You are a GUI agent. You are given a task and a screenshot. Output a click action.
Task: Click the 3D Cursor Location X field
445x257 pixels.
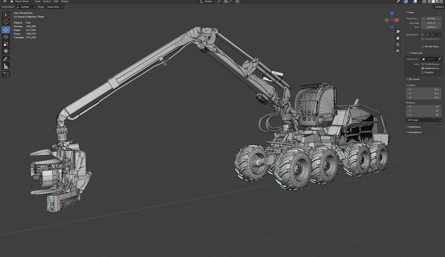click(x=423, y=89)
